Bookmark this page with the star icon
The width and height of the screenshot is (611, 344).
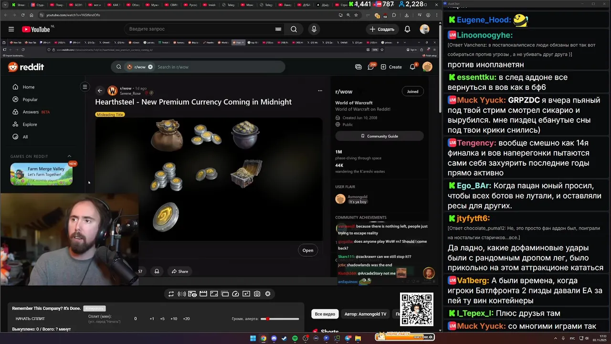(x=356, y=15)
